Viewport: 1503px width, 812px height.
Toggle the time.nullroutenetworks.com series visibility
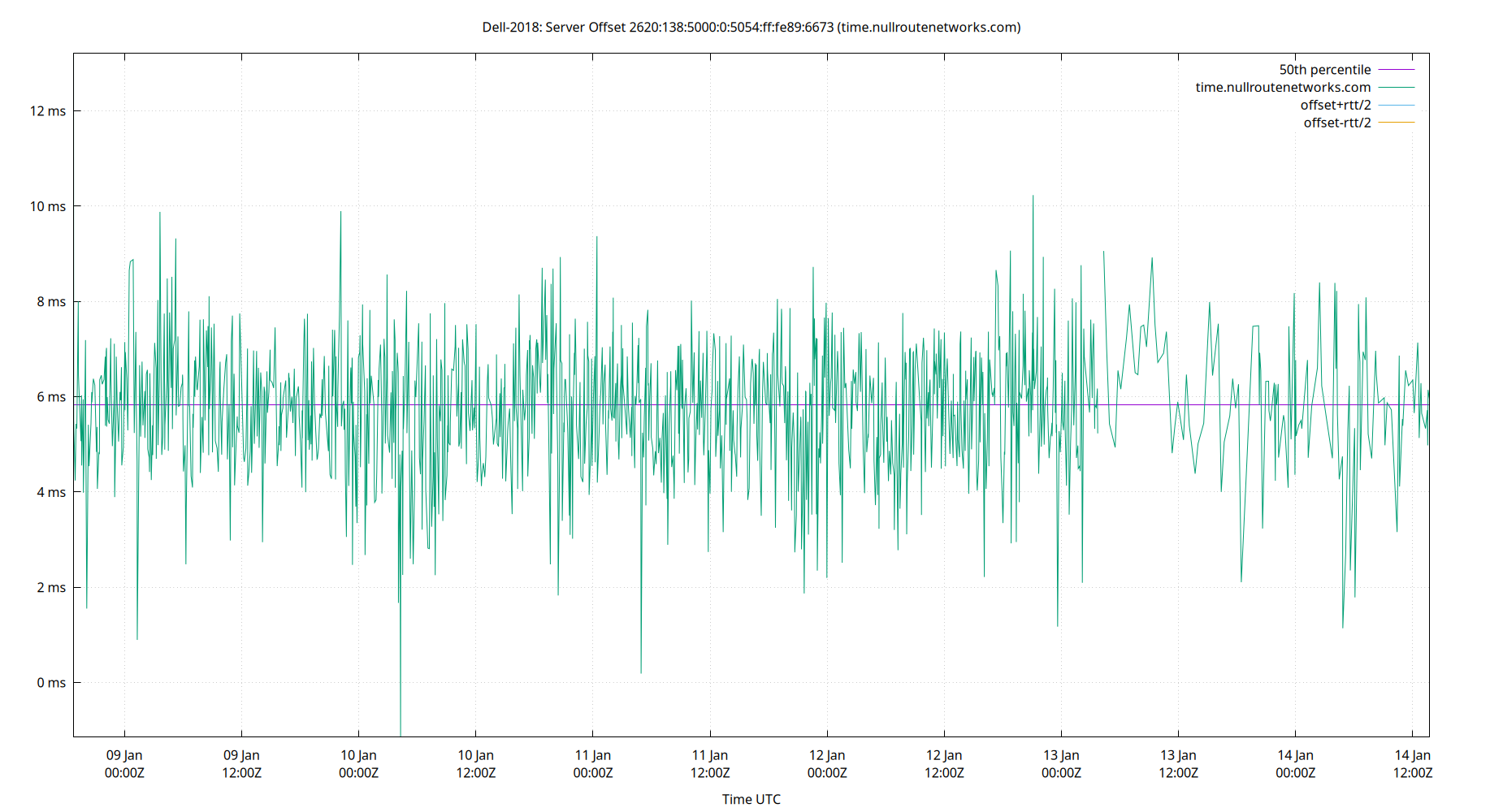pos(1282,87)
